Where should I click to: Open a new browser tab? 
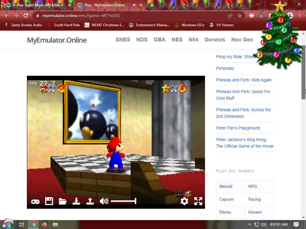[152, 5]
